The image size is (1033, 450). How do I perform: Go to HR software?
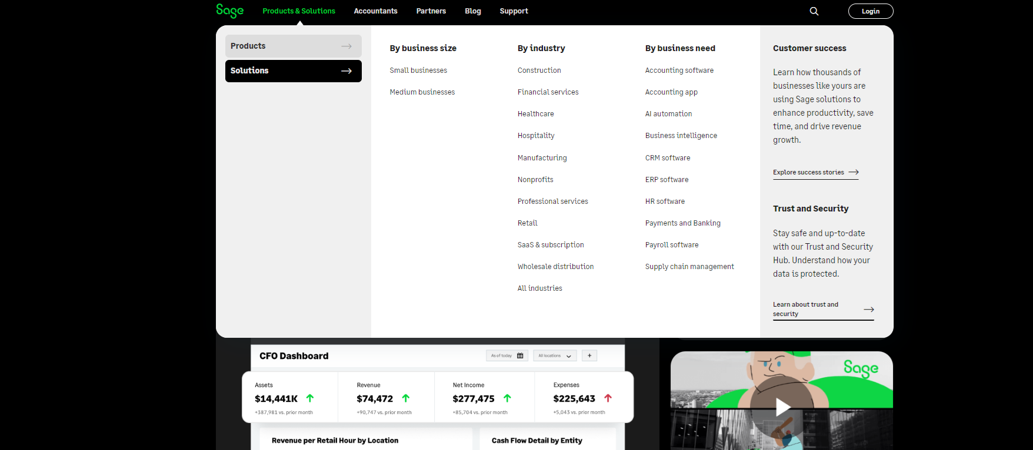coord(665,202)
